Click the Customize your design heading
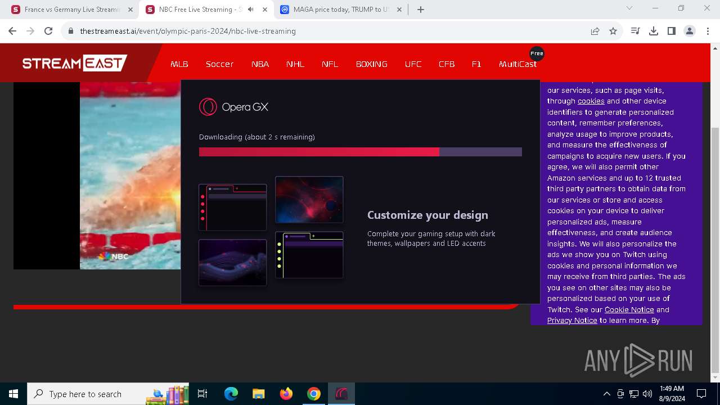720x405 pixels. tap(427, 215)
